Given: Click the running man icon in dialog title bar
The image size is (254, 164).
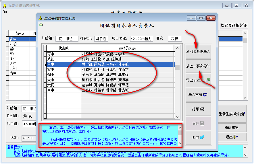Looking at the screenshot, I should 40,18.
